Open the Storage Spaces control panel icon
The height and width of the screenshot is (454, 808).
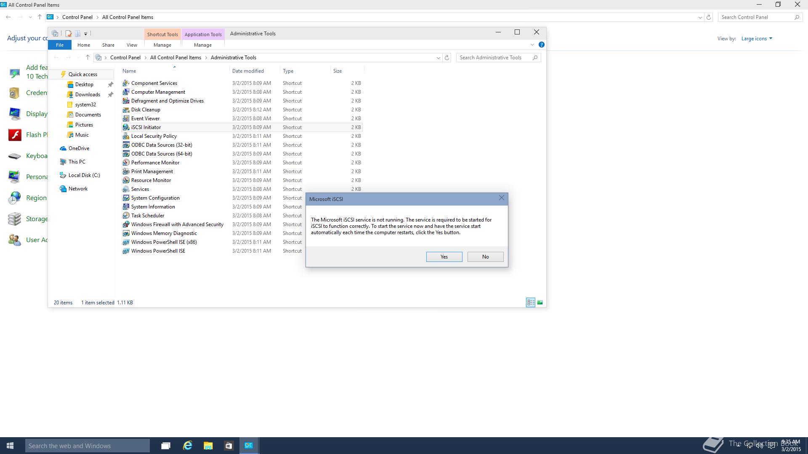pyautogui.click(x=15, y=219)
